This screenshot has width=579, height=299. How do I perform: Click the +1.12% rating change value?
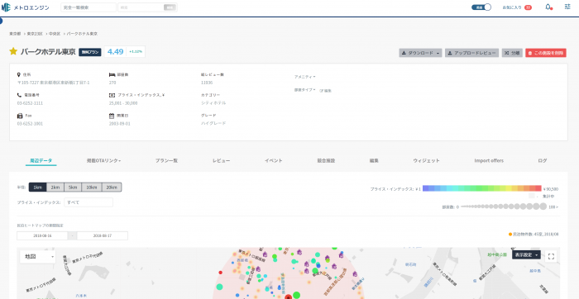[136, 52]
